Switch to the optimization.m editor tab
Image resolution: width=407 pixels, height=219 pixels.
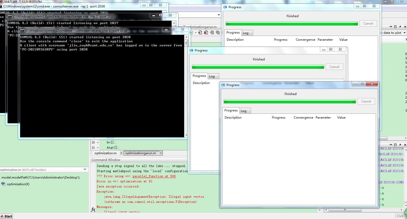(105, 153)
